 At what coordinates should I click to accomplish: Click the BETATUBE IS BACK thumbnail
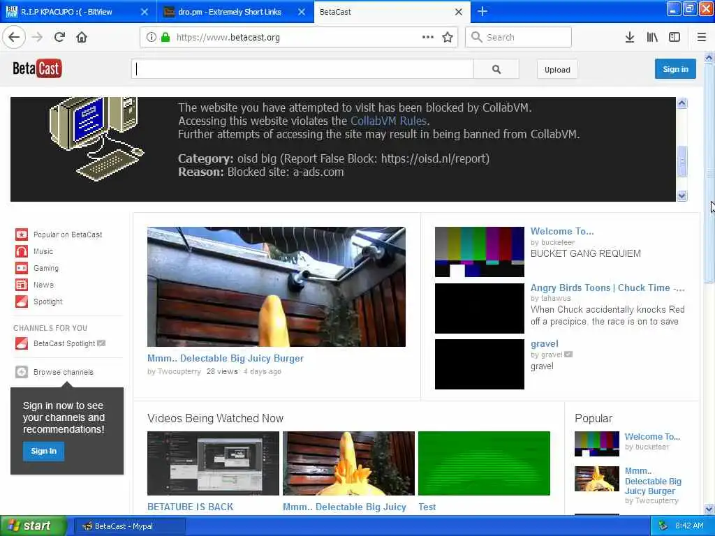point(213,463)
